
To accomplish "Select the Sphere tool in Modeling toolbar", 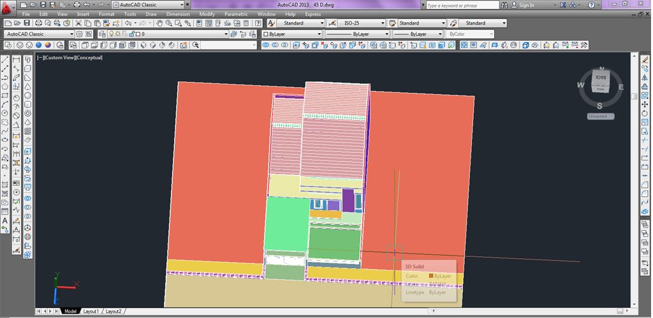I will [27, 95].
